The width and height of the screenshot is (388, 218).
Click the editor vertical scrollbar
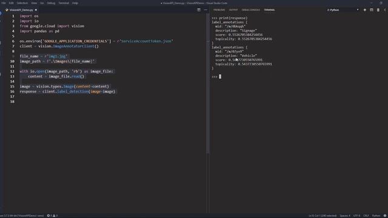tap(207, 84)
